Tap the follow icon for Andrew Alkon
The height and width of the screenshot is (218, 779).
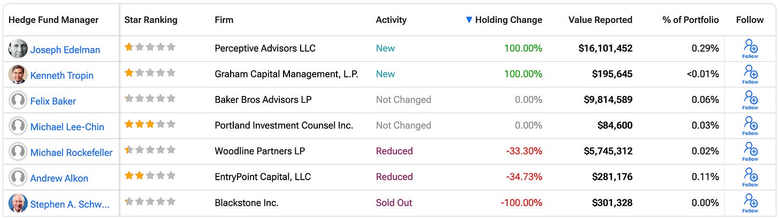pyautogui.click(x=750, y=175)
